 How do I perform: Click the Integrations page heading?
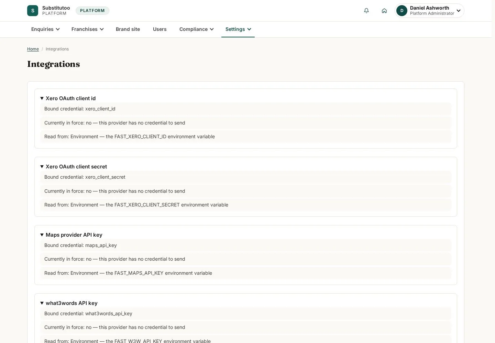pos(54,64)
